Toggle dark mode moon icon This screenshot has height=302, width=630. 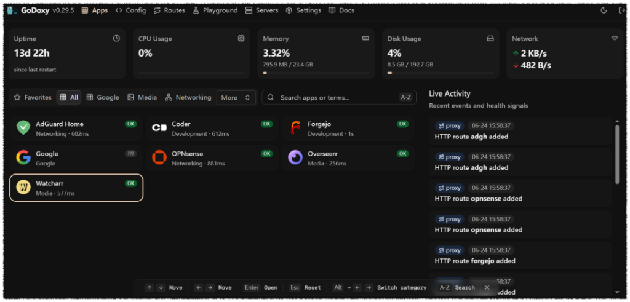click(x=604, y=10)
